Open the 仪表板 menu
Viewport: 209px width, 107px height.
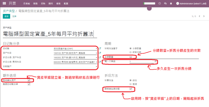[x=27, y=4]
